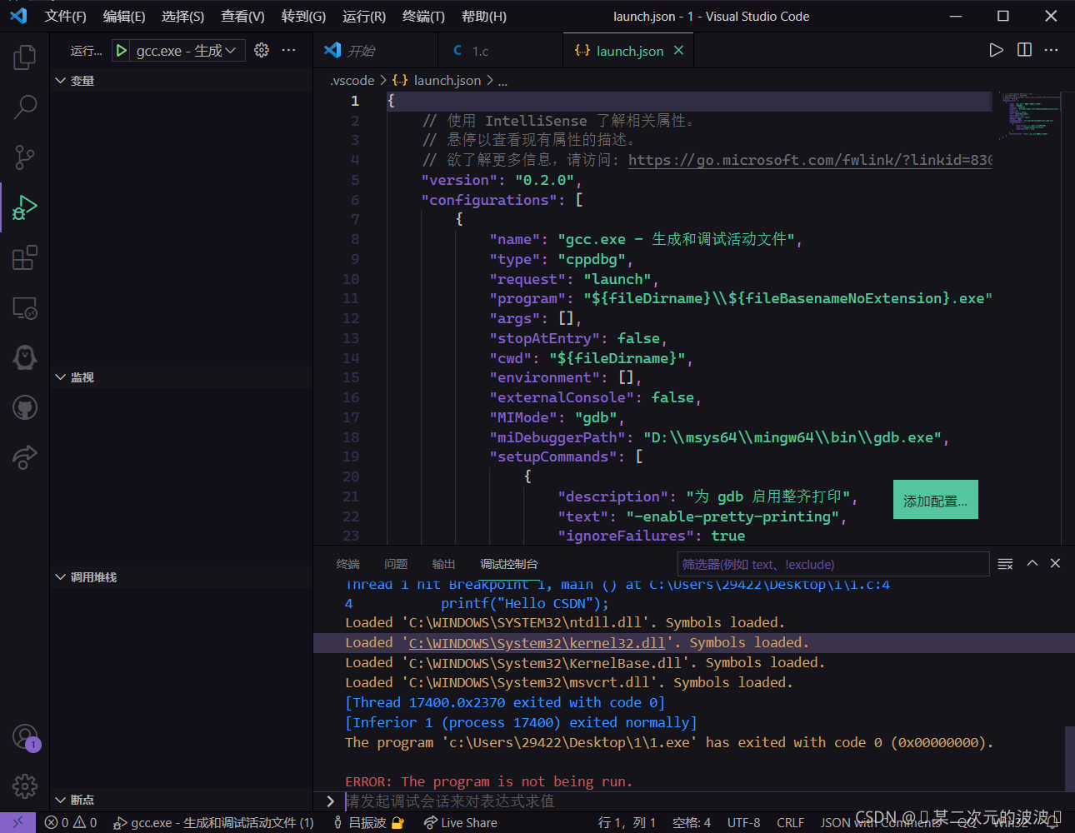Viewport: 1075px width, 833px height.
Task: Change line ending CRLF in status bar
Action: click(790, 823)
